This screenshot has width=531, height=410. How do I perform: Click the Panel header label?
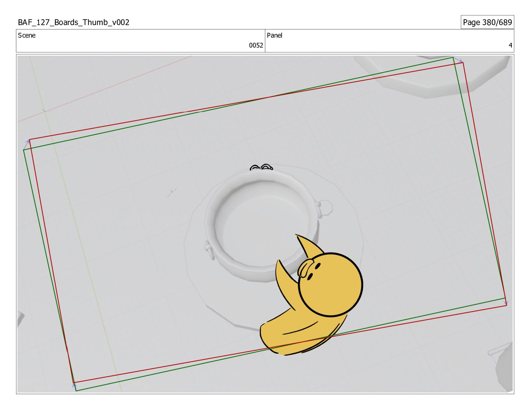tap(275, 35)
